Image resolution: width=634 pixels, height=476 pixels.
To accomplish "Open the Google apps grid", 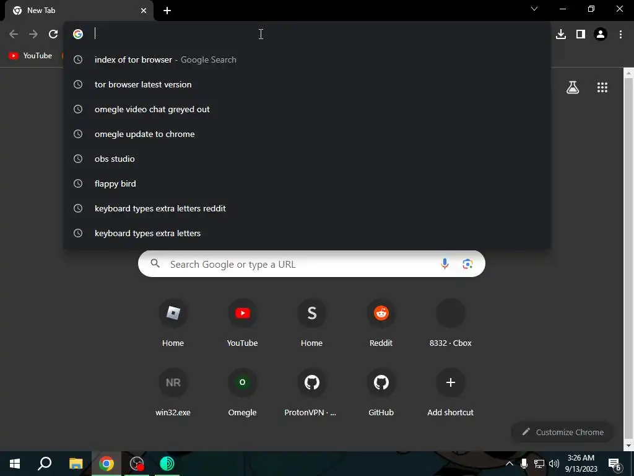I will 602,87.
